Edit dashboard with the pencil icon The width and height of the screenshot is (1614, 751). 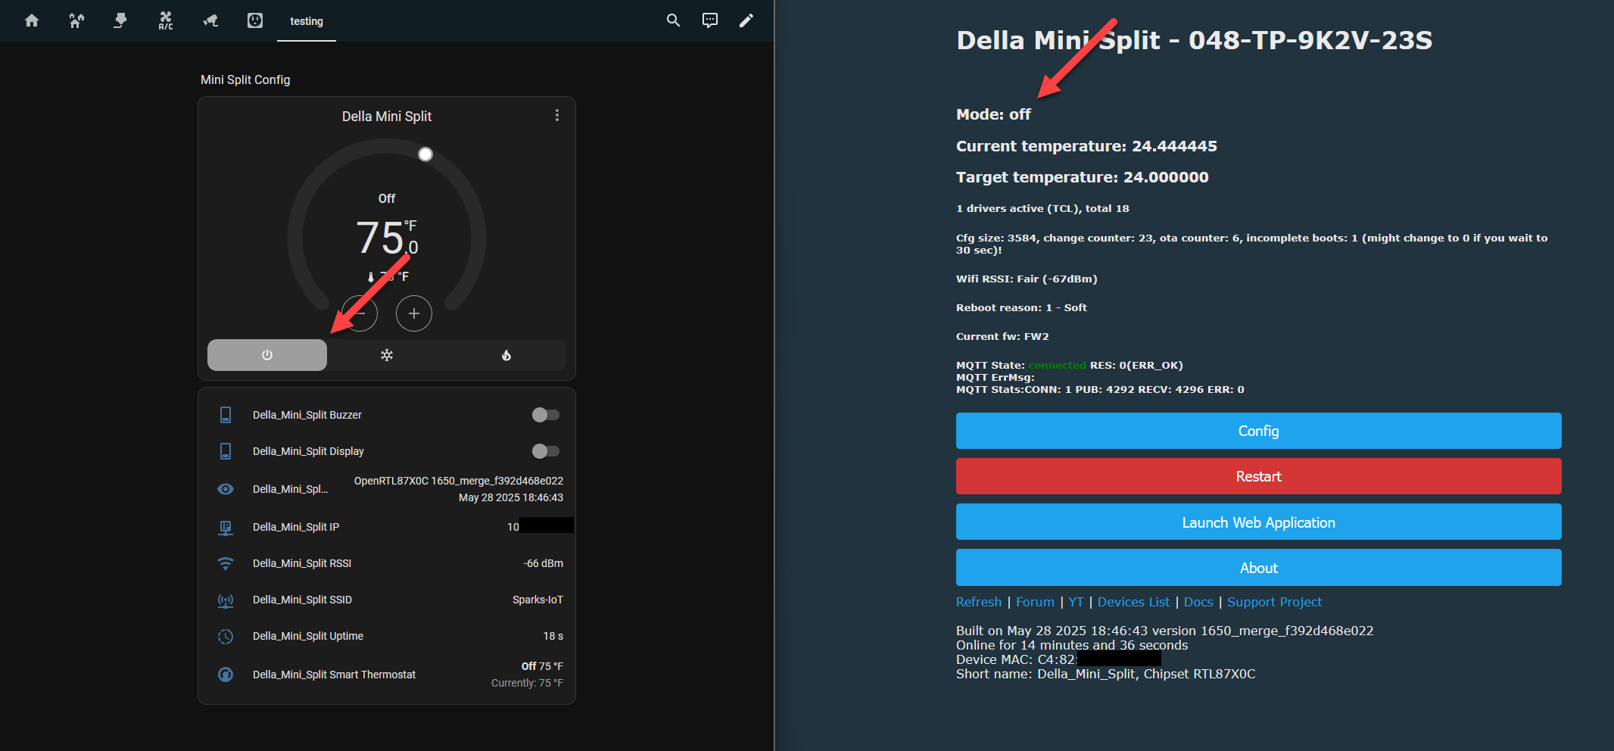pyautogui.click(x=746, y=20)
